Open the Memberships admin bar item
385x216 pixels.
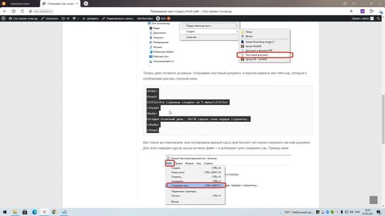coord(145,19)
